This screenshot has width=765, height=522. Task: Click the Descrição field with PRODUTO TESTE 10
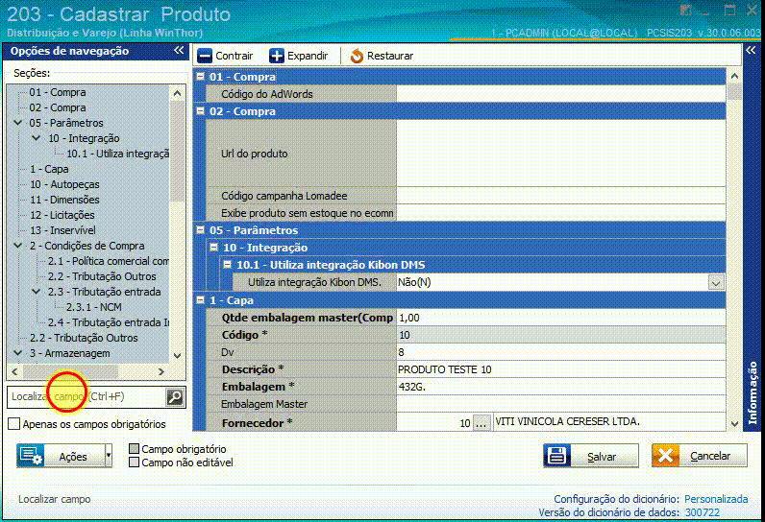click(561, 369)
